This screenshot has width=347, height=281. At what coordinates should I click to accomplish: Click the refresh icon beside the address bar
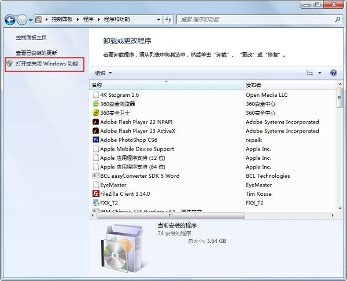click(168, 19)
